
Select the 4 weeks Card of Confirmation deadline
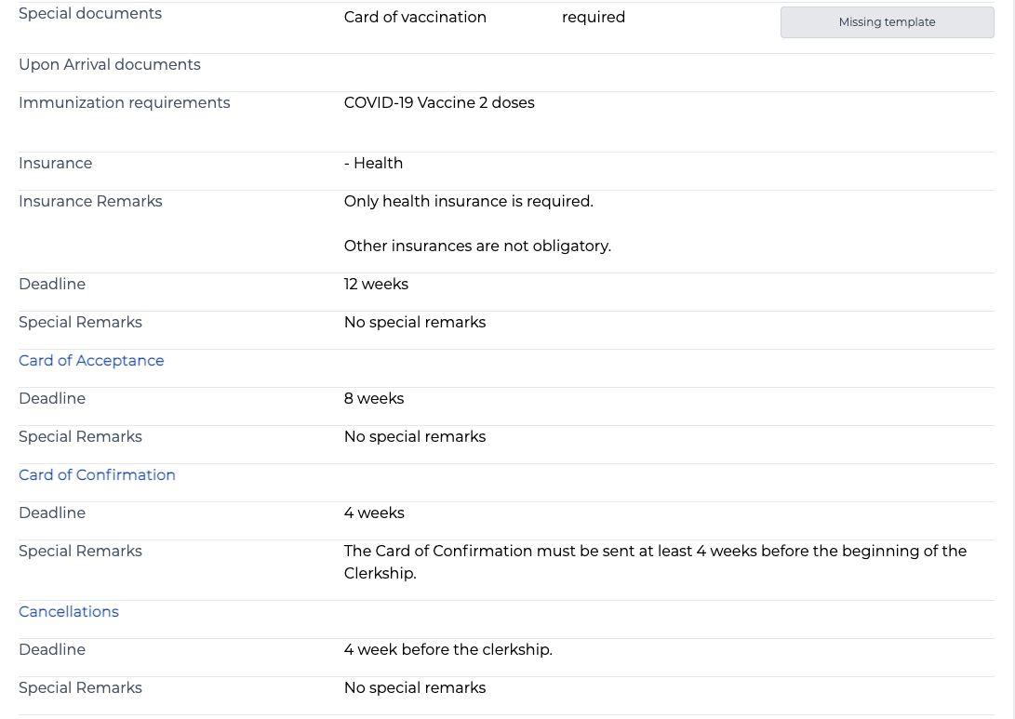click(374, 513)
